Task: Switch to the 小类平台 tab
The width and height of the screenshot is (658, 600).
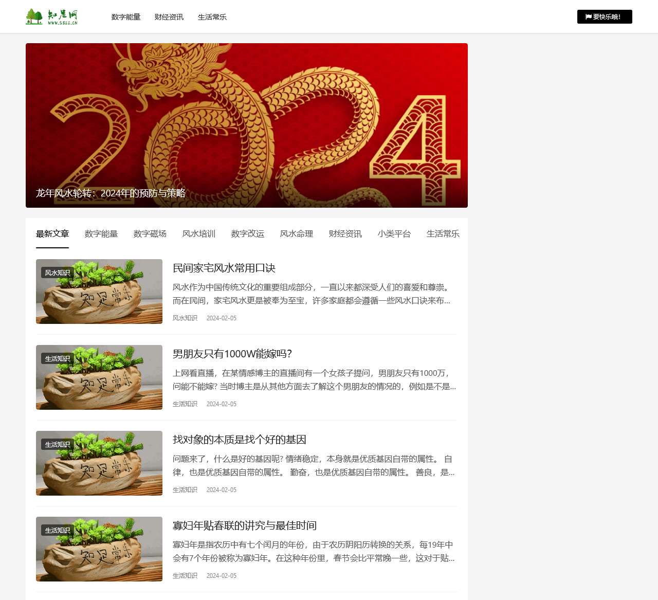Action: pyautogui.click(x=394, y=234)
